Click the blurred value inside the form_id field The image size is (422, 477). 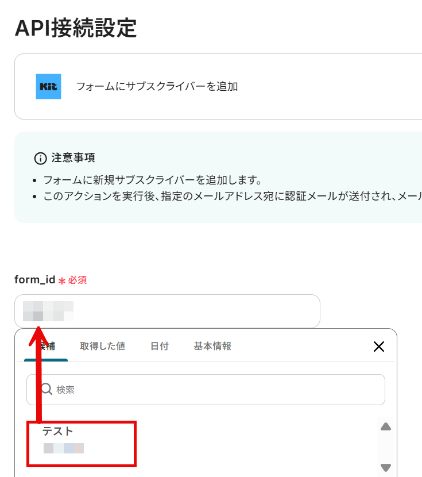point(48,311)
